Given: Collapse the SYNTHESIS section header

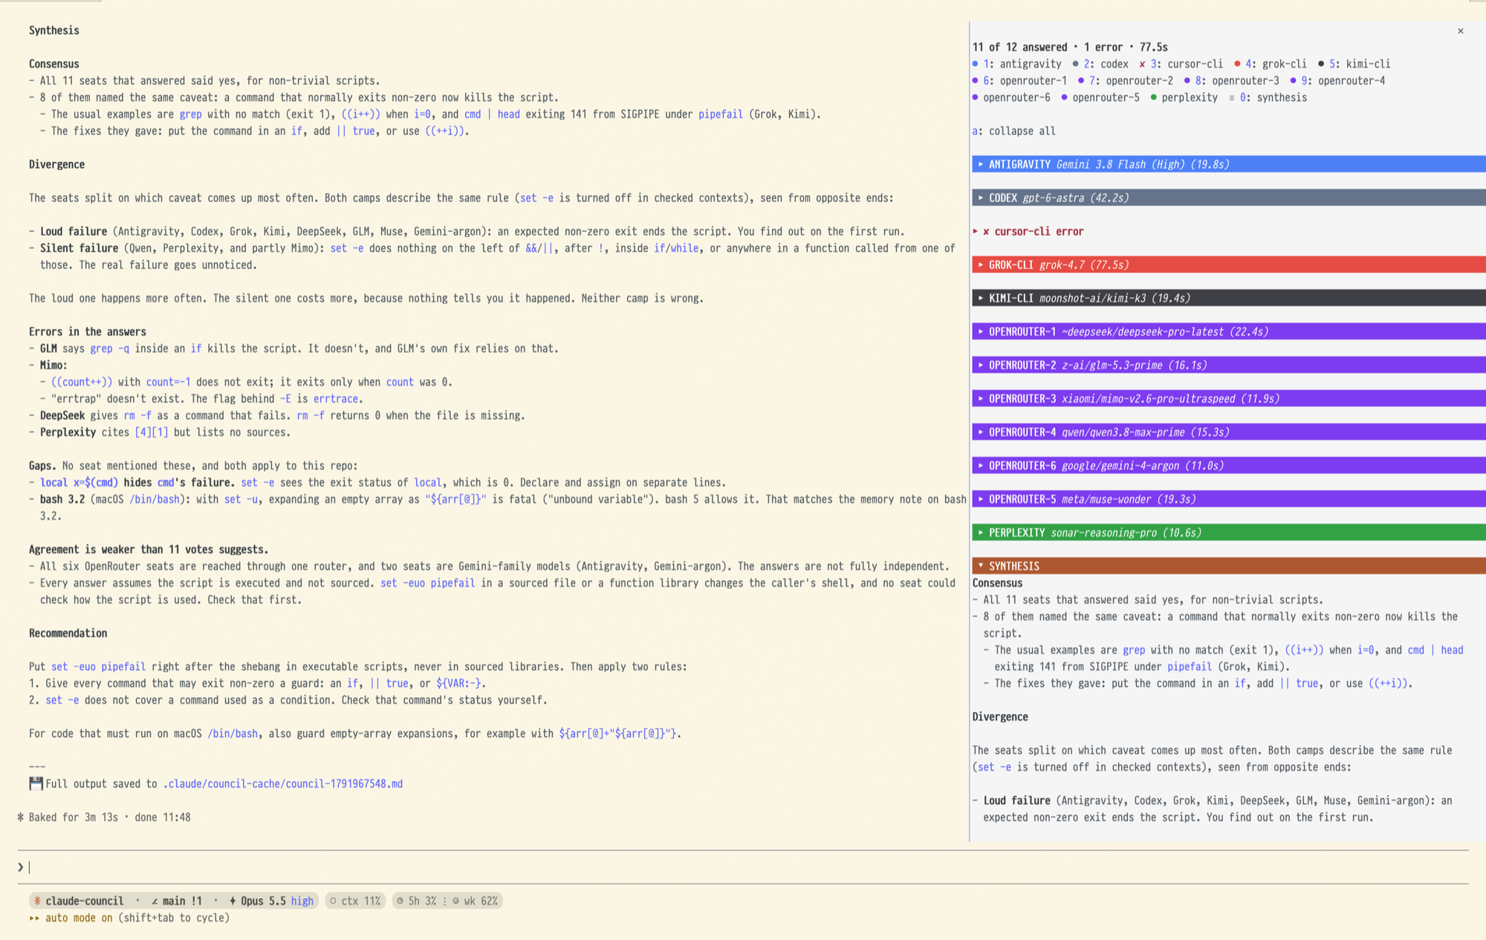Looking at the screenshot, I should [x=1229, y=565].
